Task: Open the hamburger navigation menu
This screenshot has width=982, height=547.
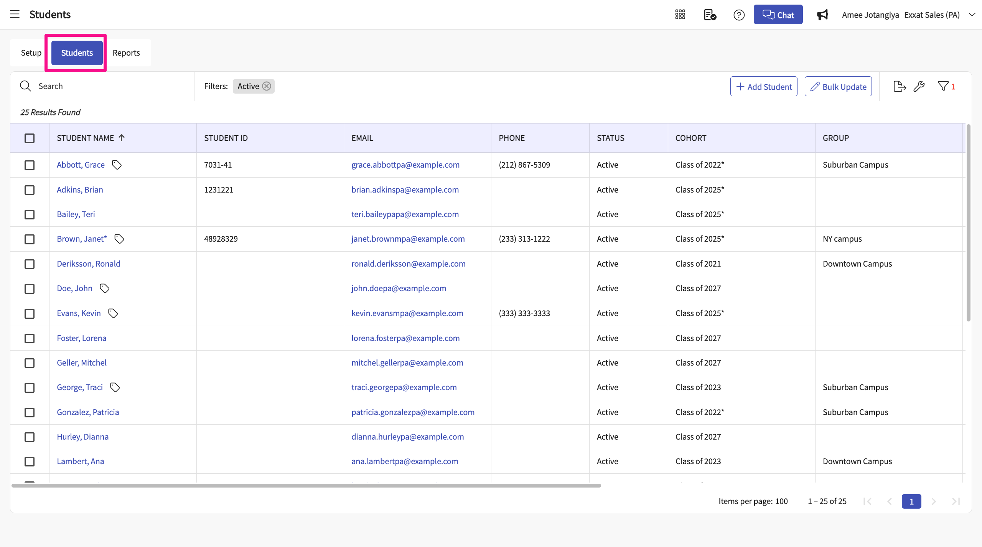Action: 15,15
